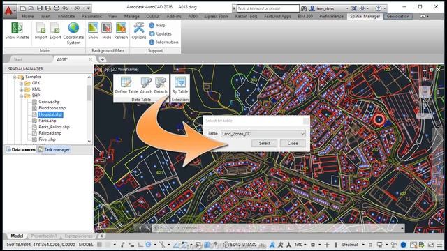Switch to the Home ribbon tab

click(x=28, y=16)
